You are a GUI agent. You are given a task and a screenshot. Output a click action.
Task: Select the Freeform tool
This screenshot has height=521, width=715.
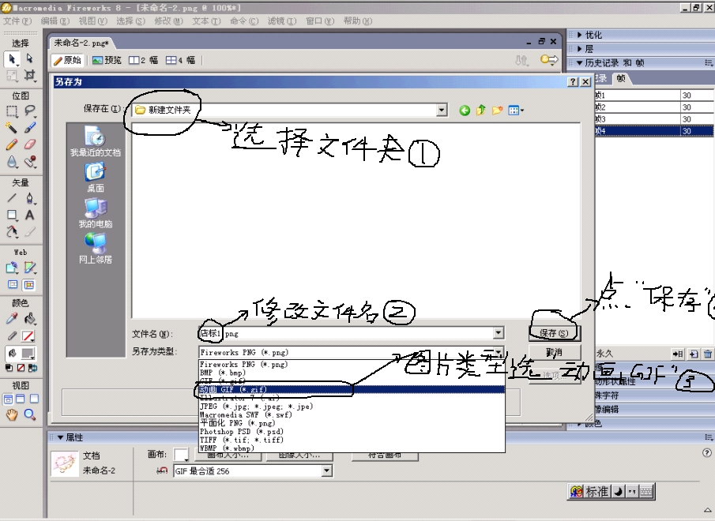point(12,232)
